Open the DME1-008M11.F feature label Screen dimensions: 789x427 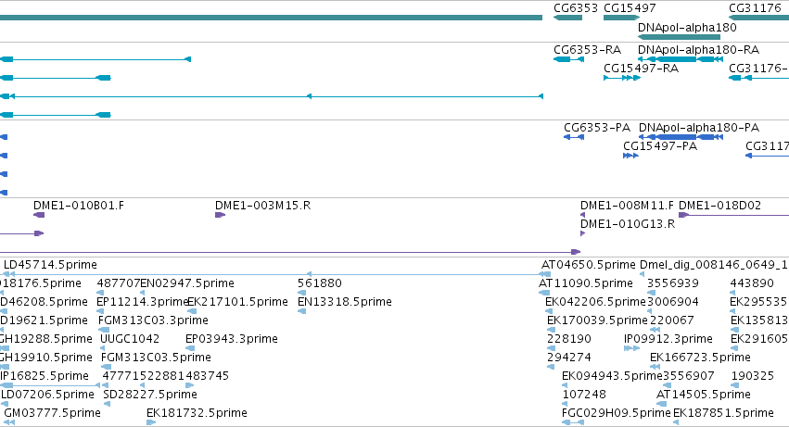(x=627, y=206)
